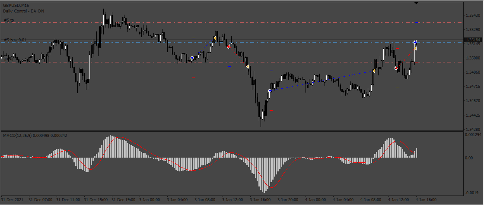Click the 31 Dec 2021 time label

point(13,200)
